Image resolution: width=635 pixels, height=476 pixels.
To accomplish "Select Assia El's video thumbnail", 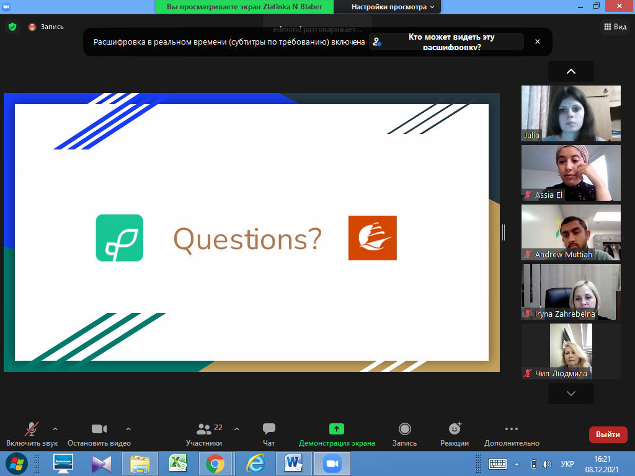I will (571, 173).
